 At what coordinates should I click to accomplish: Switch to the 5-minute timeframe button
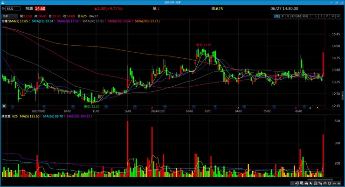click(322, 16)
